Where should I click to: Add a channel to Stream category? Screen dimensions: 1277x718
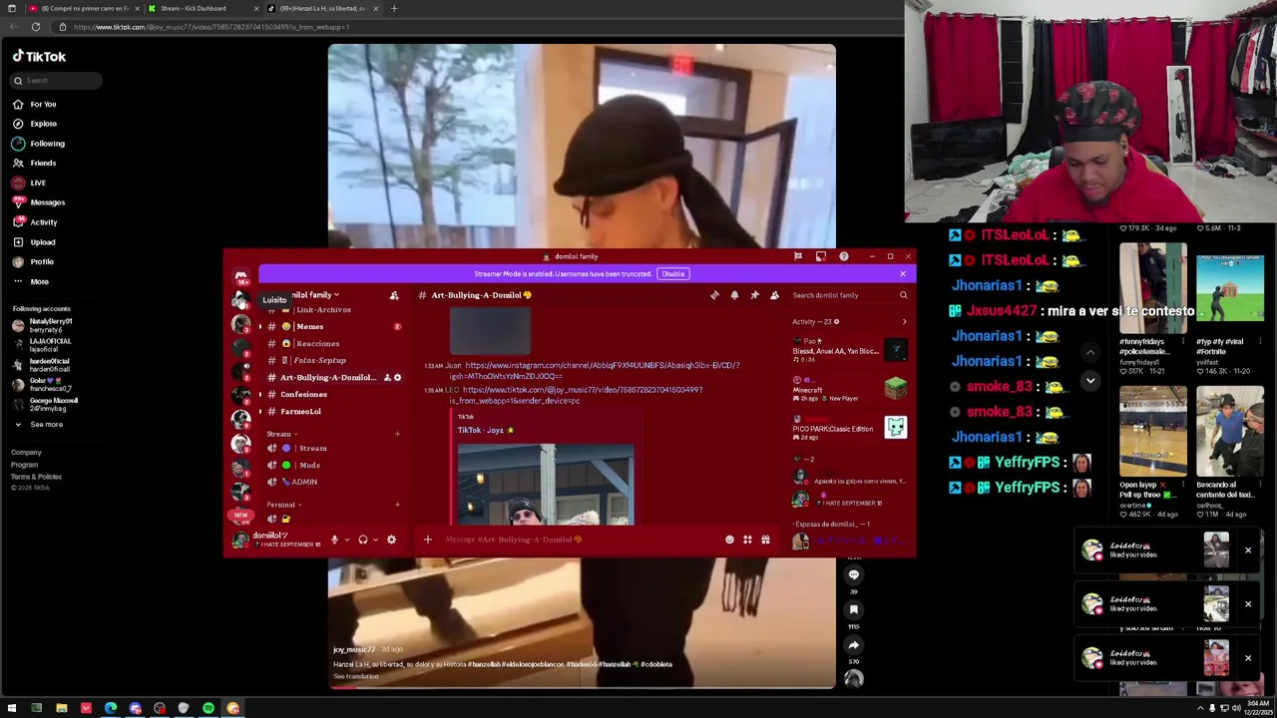click(x=397, y=434)
